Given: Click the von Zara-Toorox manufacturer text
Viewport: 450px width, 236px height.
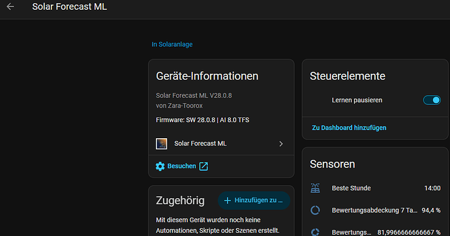Looking at the screenshot, I should (x=179, y=106).
